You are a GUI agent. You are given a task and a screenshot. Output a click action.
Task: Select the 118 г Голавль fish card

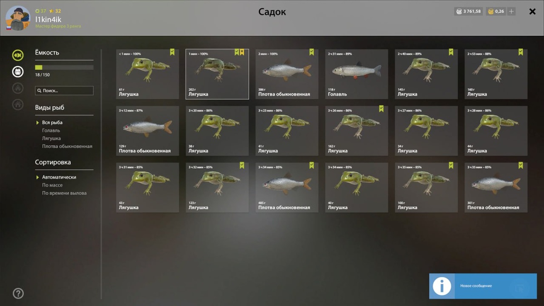(356, 74)
